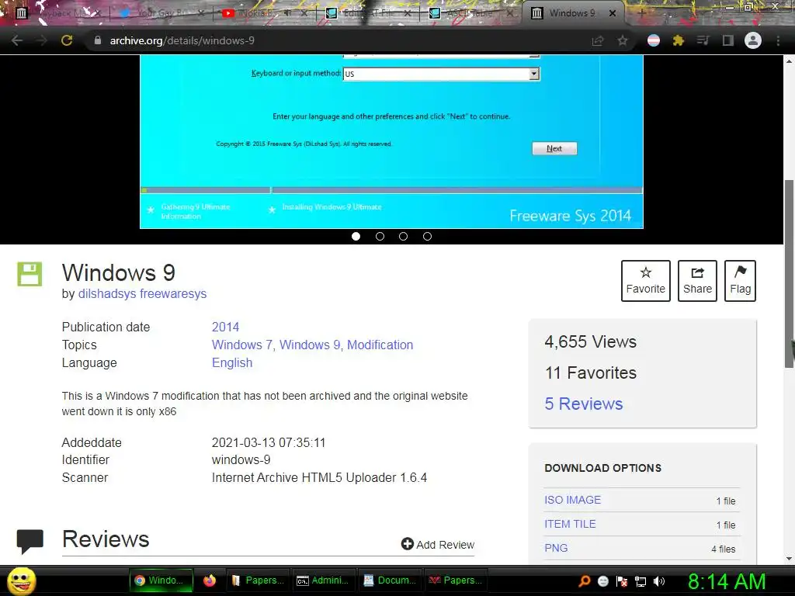
Task: Click the Share button
Action: pos(697,281)
